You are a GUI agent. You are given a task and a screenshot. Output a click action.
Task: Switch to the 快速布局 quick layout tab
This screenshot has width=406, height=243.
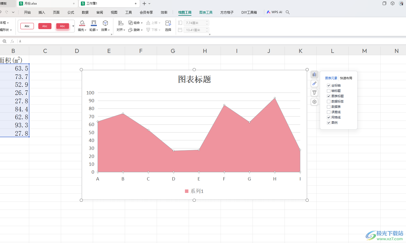tap(346, 78)
